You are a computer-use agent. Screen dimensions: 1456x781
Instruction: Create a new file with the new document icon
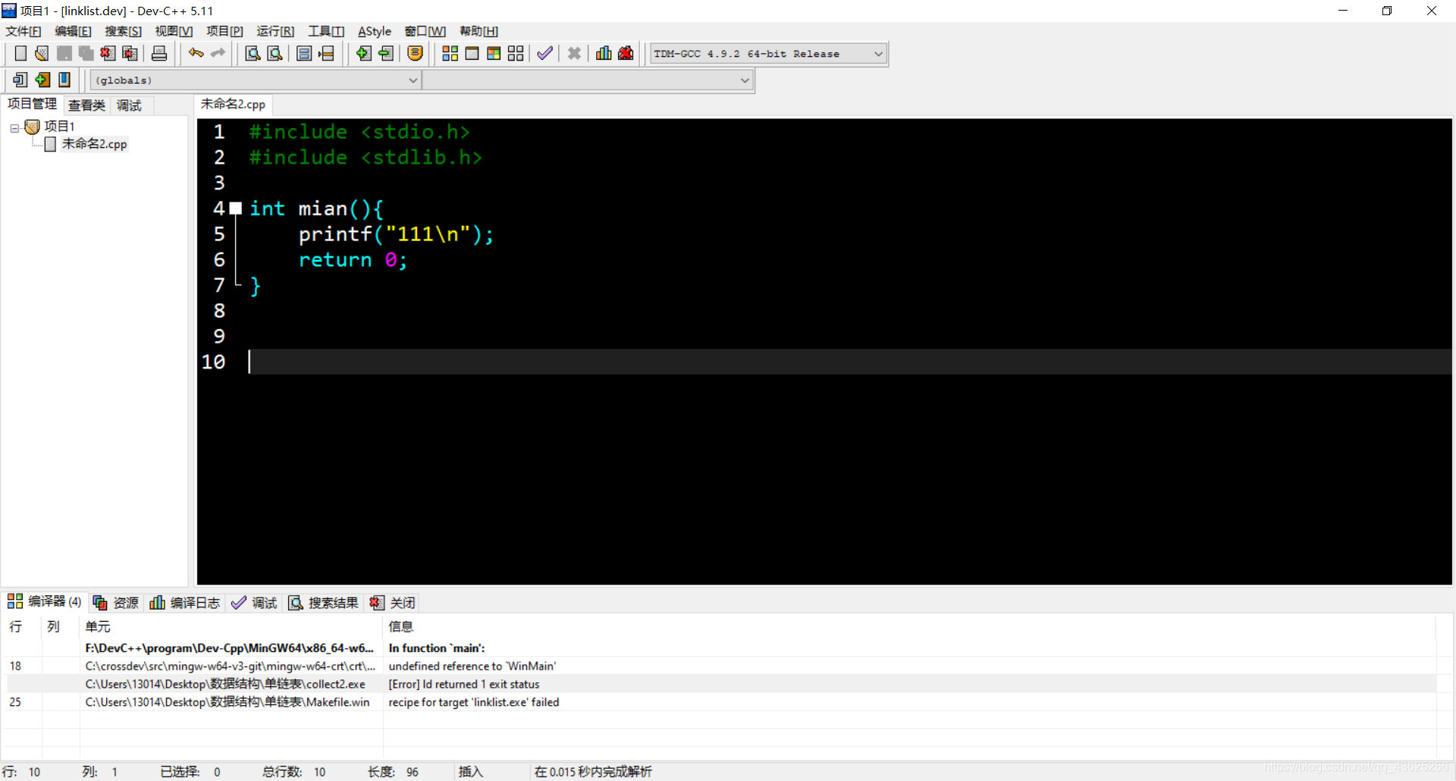pyautogui.click(x=20, y=53)
